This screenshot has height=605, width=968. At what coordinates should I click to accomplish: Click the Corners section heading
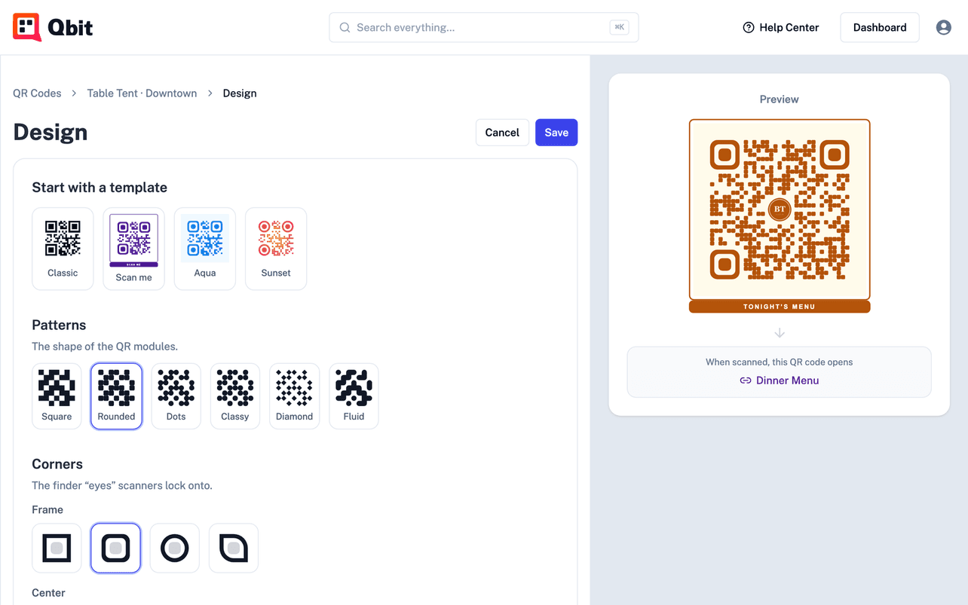(x=57, y=464)
